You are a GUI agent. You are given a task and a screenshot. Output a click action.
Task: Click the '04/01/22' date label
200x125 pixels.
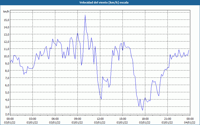tap(189, 122)
